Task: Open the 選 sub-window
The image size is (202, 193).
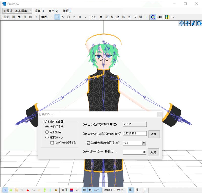Action: 107,17
